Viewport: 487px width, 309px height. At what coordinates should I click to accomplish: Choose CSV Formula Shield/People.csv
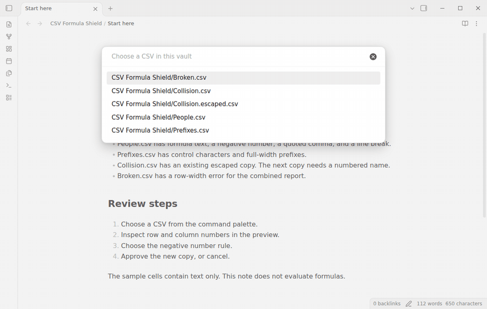click(243, 117)
